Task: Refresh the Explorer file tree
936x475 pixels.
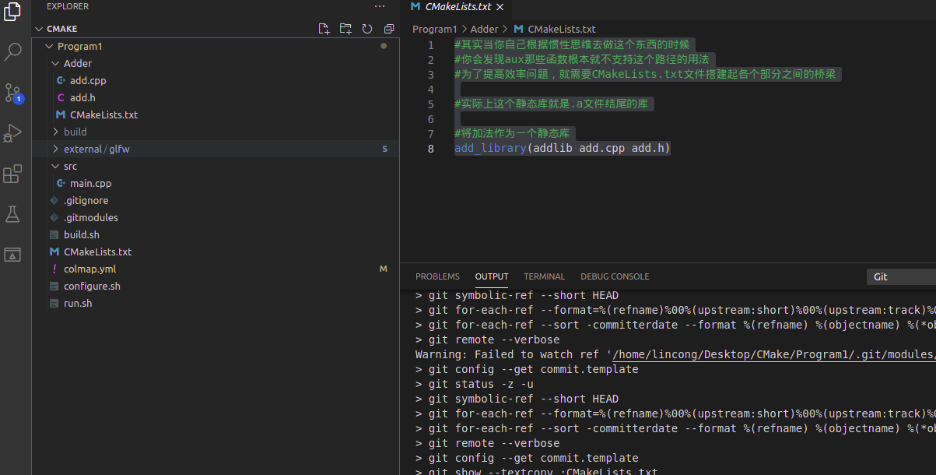Action: 367,29
